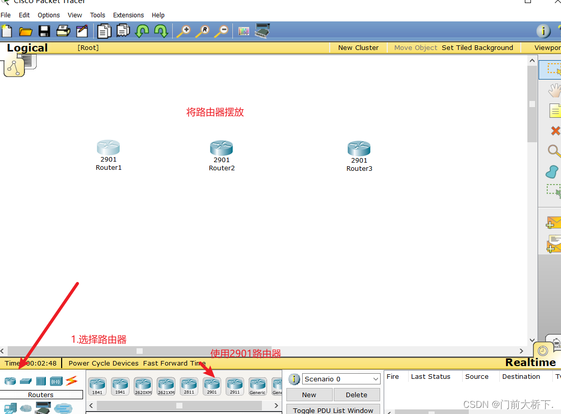This screenshot has height=414, width=561.
Task: Click workspace scrollbar up arrow
Action: pos(532,61)
